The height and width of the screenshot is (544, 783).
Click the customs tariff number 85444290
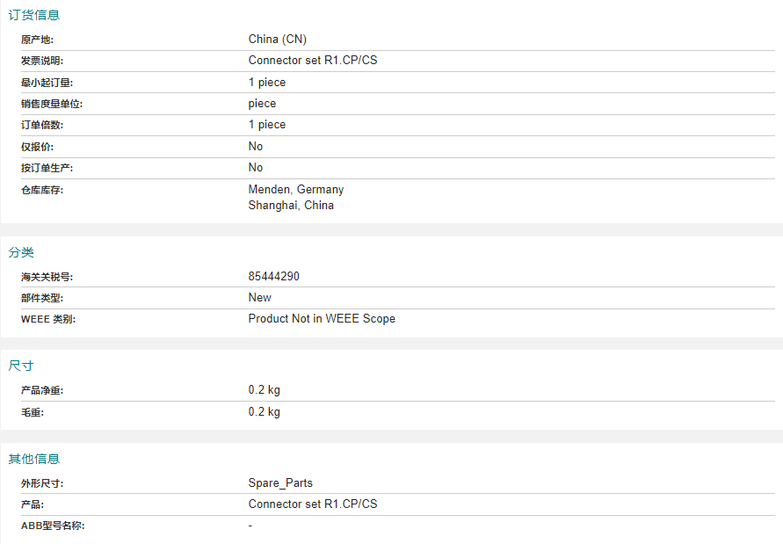point(273,276)
